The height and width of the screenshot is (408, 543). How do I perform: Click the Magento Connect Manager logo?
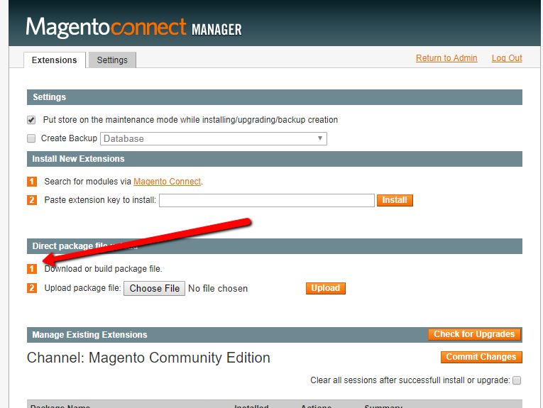coord(133,27)
